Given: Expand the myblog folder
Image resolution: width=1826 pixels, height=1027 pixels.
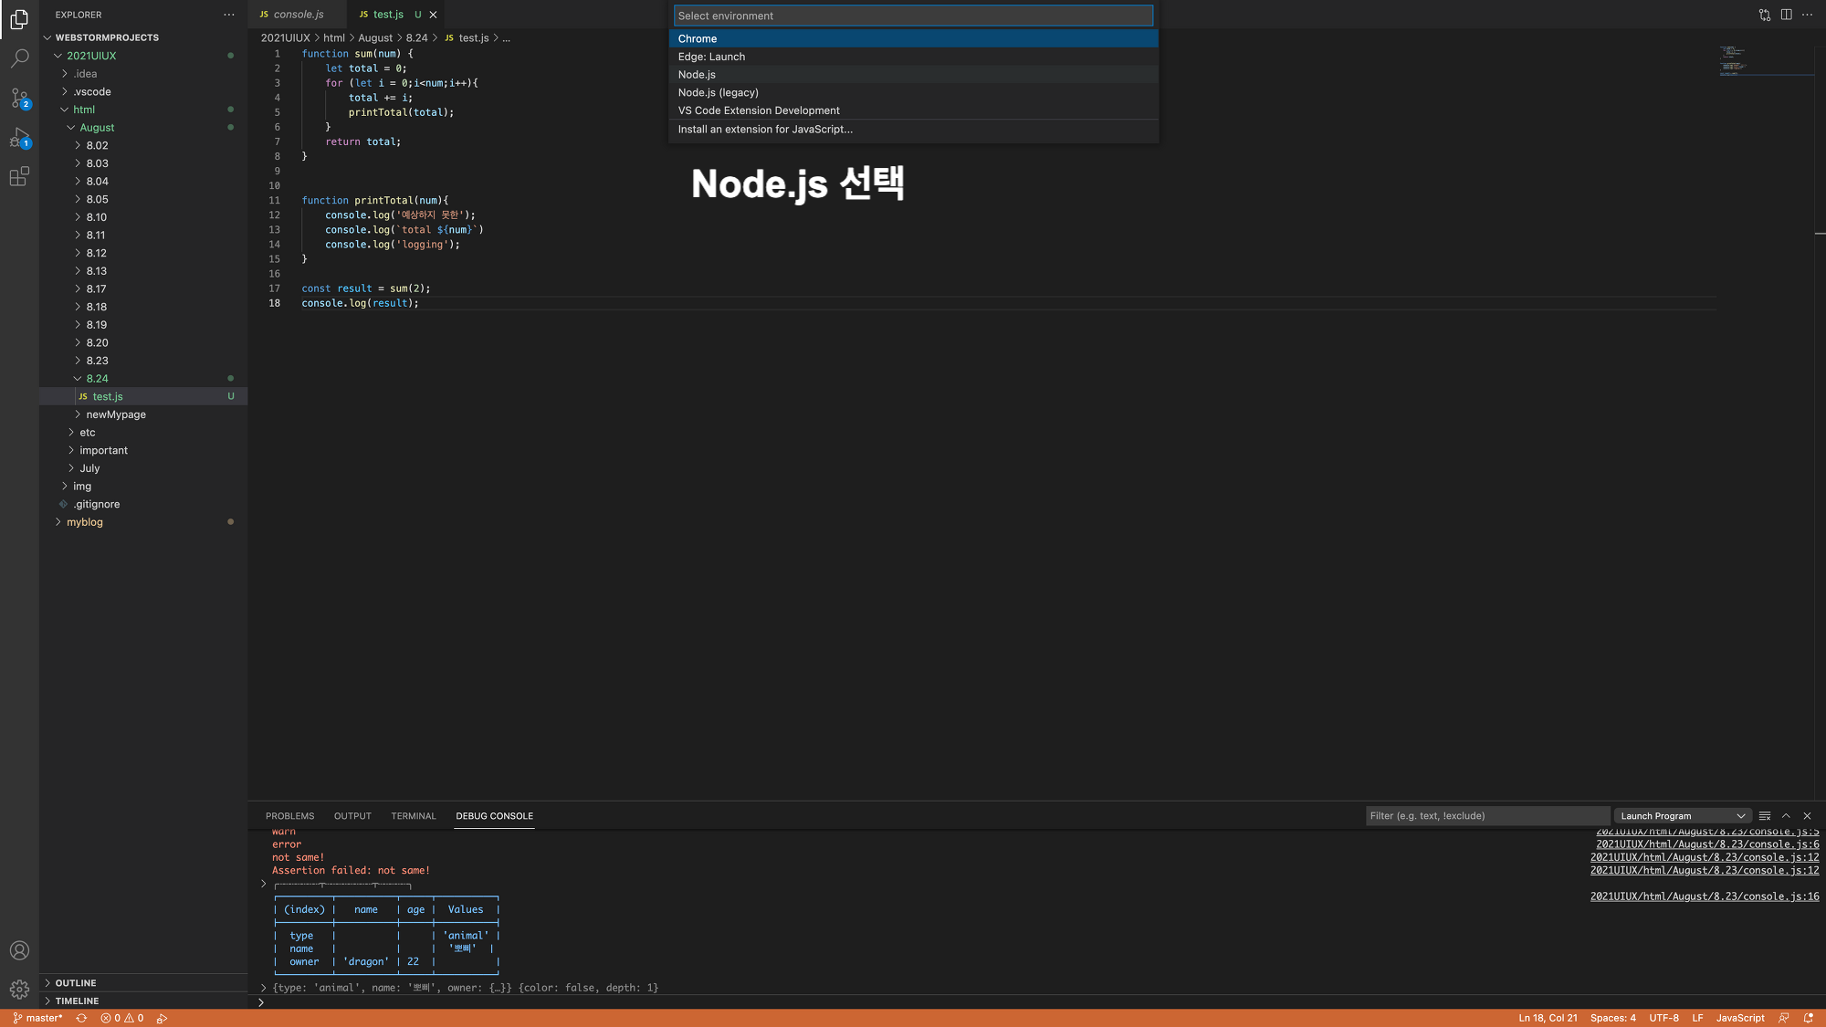Looking at the screenshot, I should pyautogui.click(x=84, y=522).
